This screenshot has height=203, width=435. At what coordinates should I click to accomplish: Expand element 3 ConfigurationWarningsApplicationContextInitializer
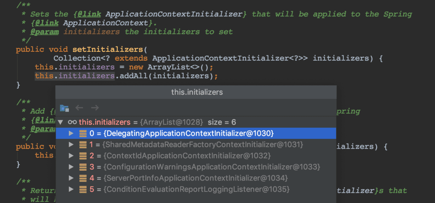(x=71, y=166)
